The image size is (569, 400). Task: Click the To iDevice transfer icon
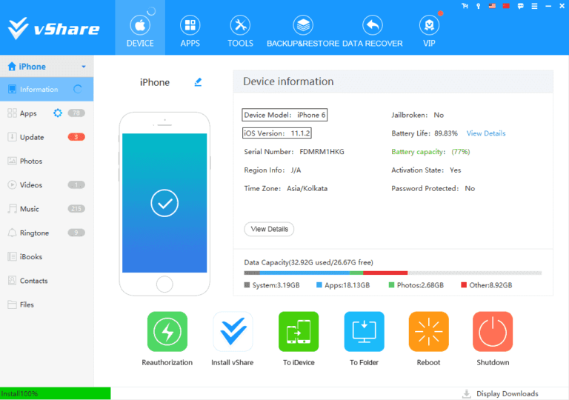click(x=299, y=331)
